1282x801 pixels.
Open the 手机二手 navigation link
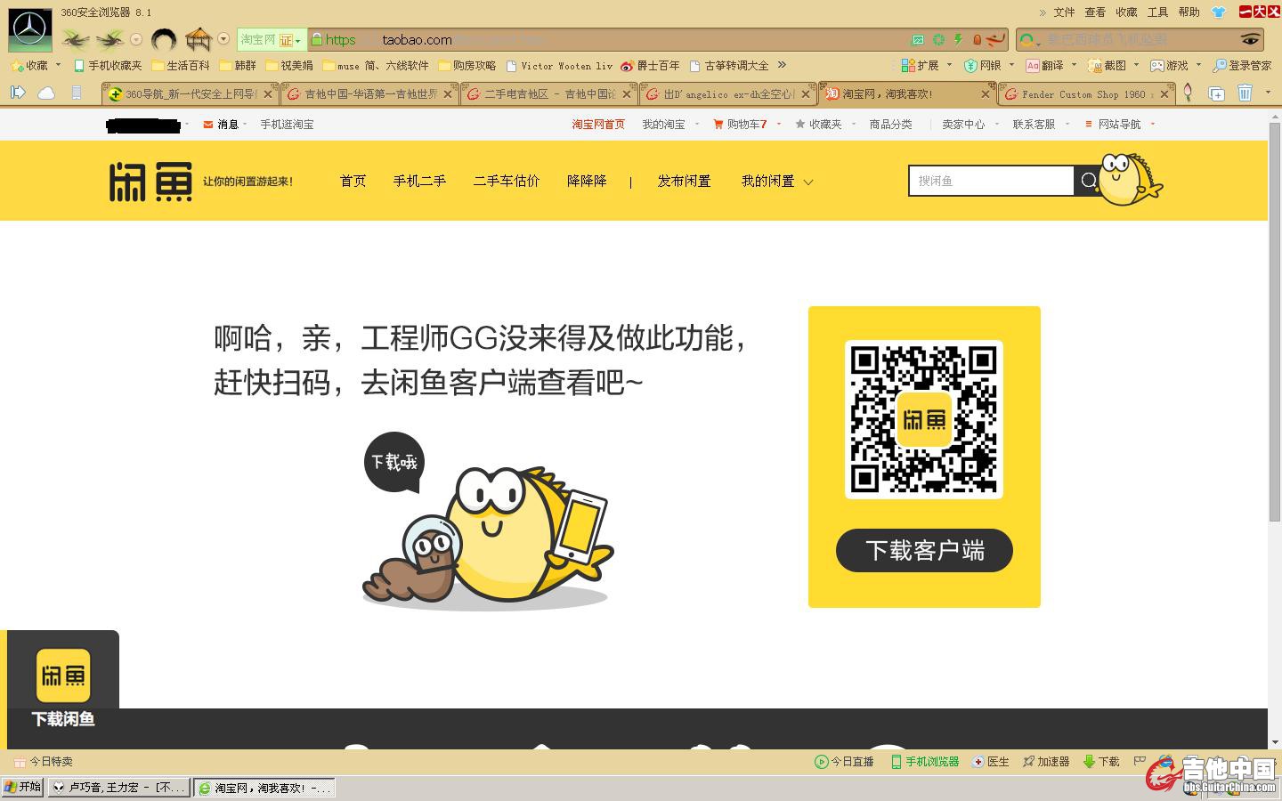419,181
